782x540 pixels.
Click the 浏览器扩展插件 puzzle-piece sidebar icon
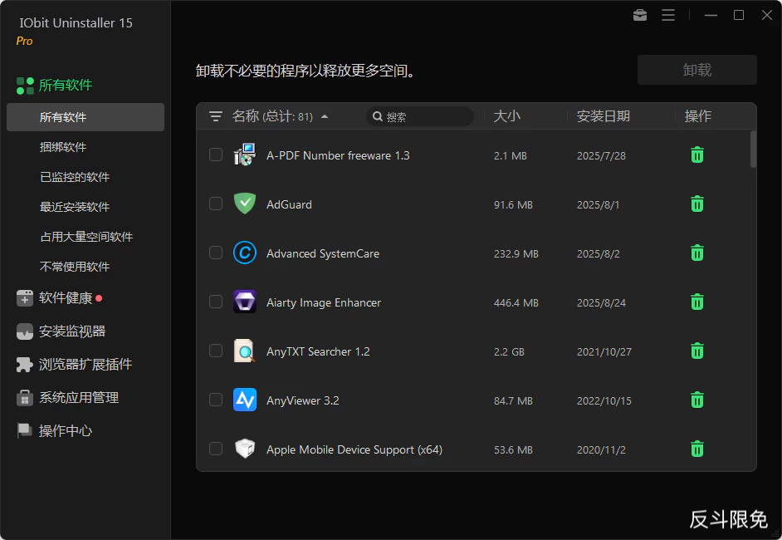(24, 364)
